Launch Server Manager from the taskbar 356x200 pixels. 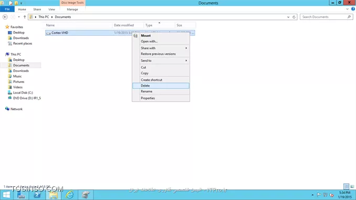(x=21, y=195)
